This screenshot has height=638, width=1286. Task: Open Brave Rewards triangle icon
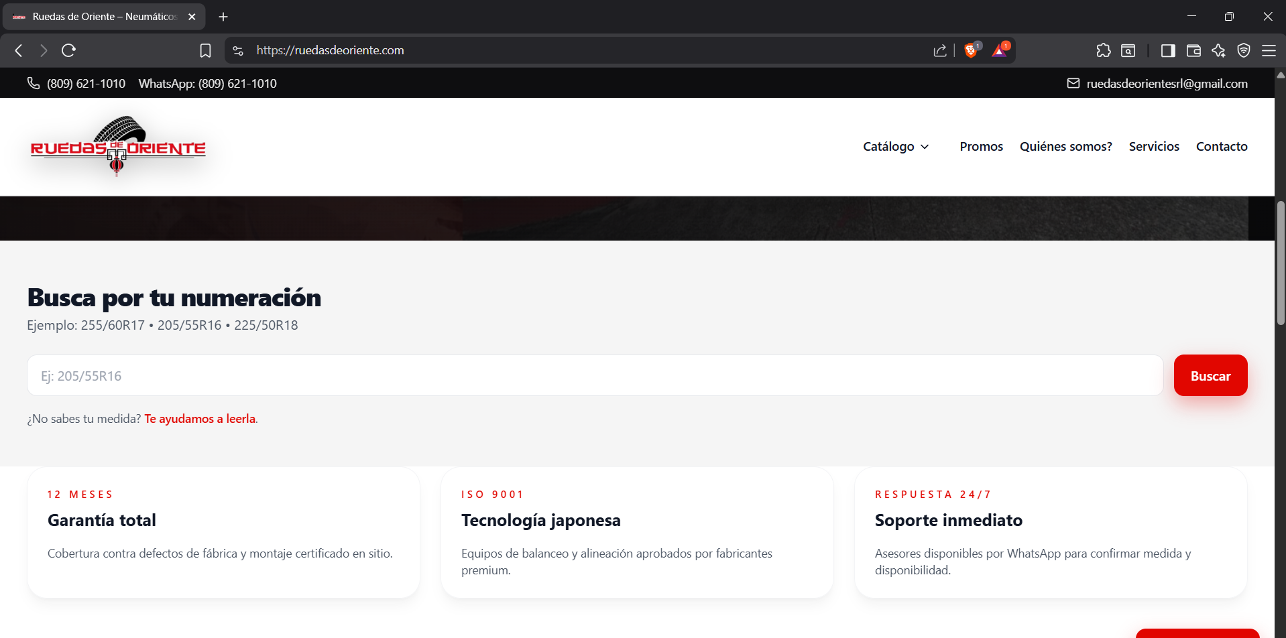1000,50
